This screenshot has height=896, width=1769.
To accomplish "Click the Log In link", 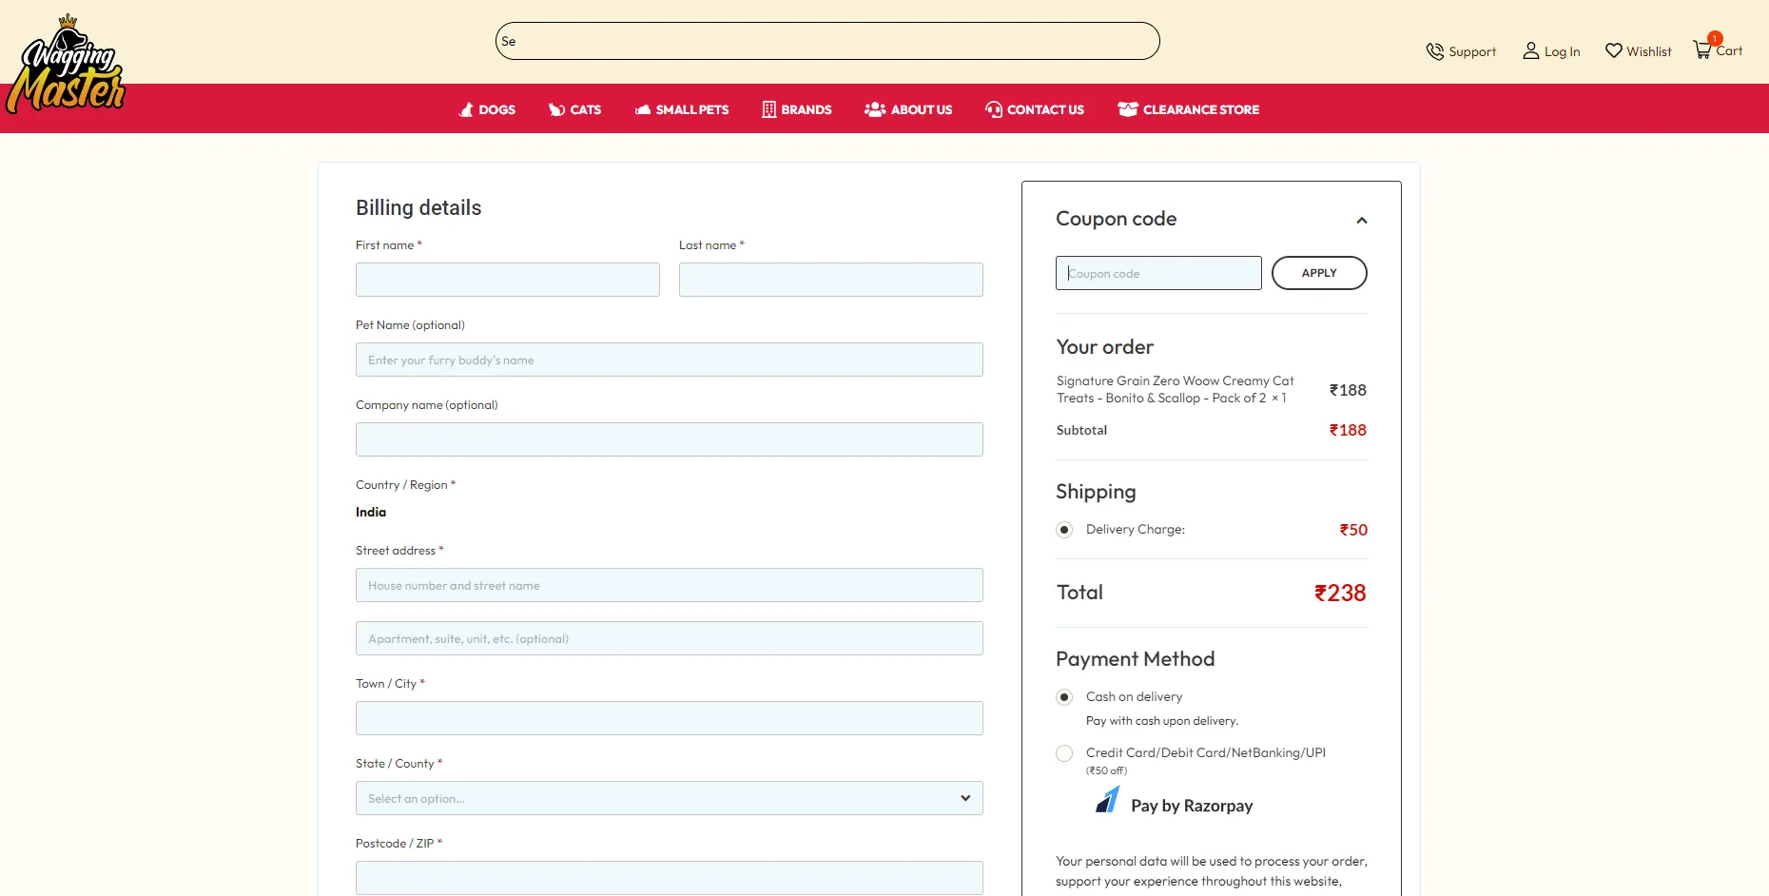I will 1551,51.
